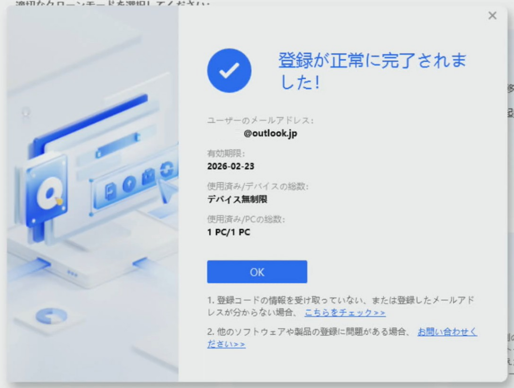Viewport: 514px width, 388px height.
Task: Click the expiry date 2026-02-23
Action: click(230, 166)
